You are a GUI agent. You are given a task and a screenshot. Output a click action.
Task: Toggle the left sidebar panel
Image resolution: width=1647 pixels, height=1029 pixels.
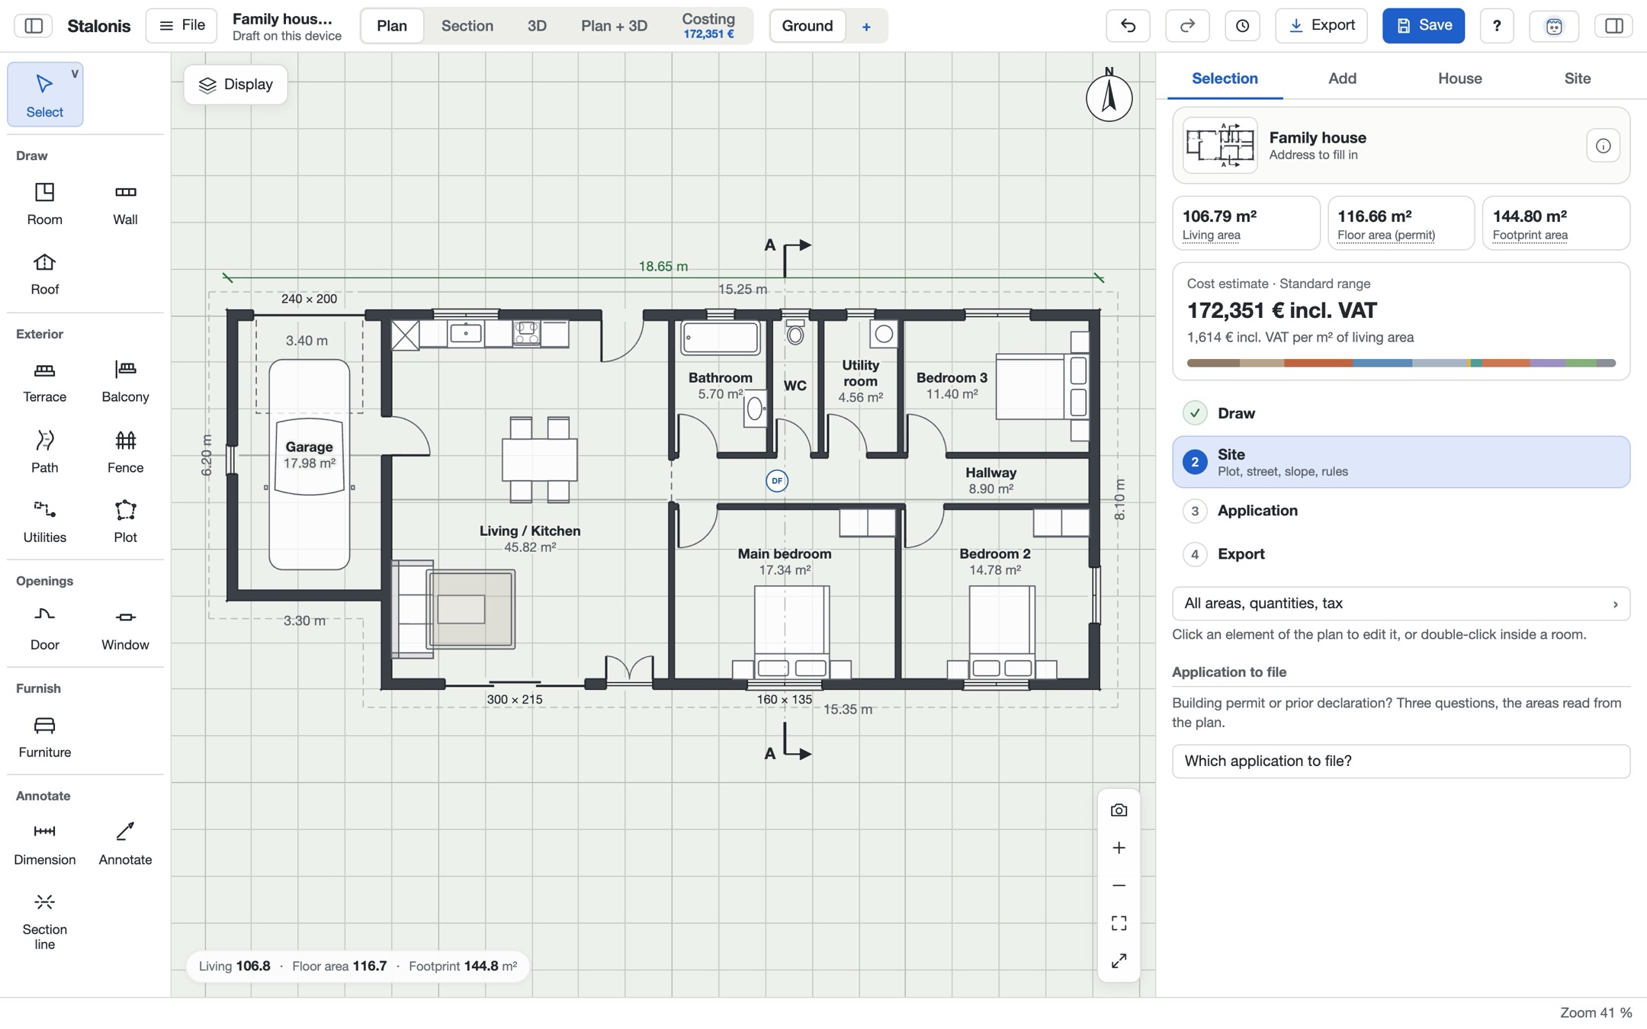click(34, 26)
